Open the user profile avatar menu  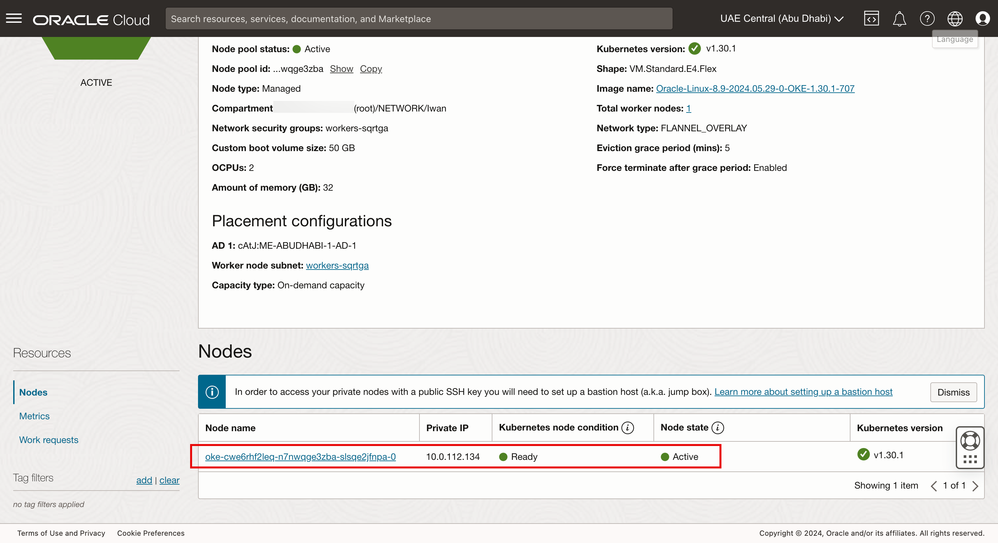pyautogui.click(x=982, y=18)
